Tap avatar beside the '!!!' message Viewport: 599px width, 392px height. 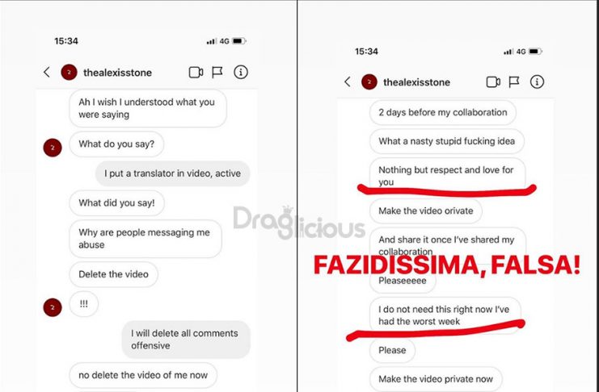pyautogui.click(x=53, y=307)
